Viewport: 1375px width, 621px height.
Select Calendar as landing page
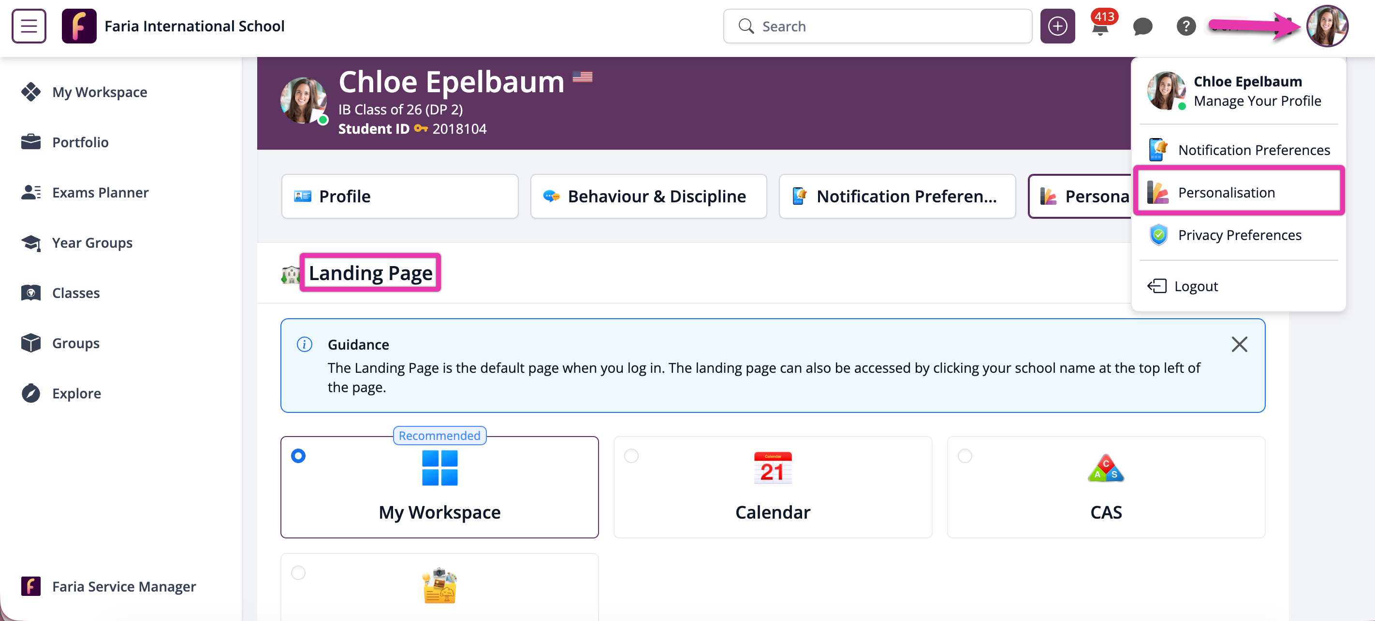[631, 456]
